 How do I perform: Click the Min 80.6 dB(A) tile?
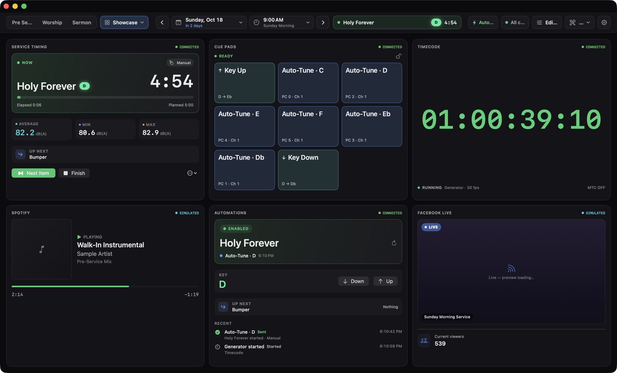pyautogui.click(x=105, y=129)
